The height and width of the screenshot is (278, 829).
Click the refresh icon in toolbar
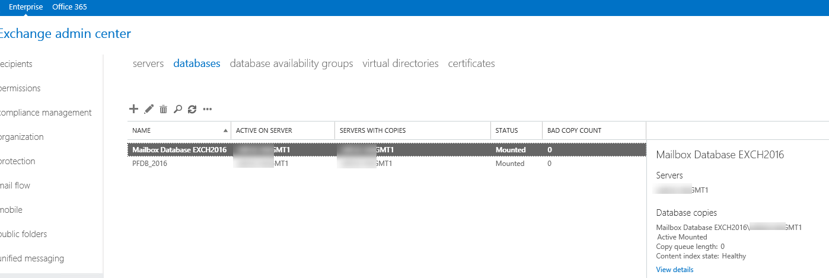(x=192, y=109)
